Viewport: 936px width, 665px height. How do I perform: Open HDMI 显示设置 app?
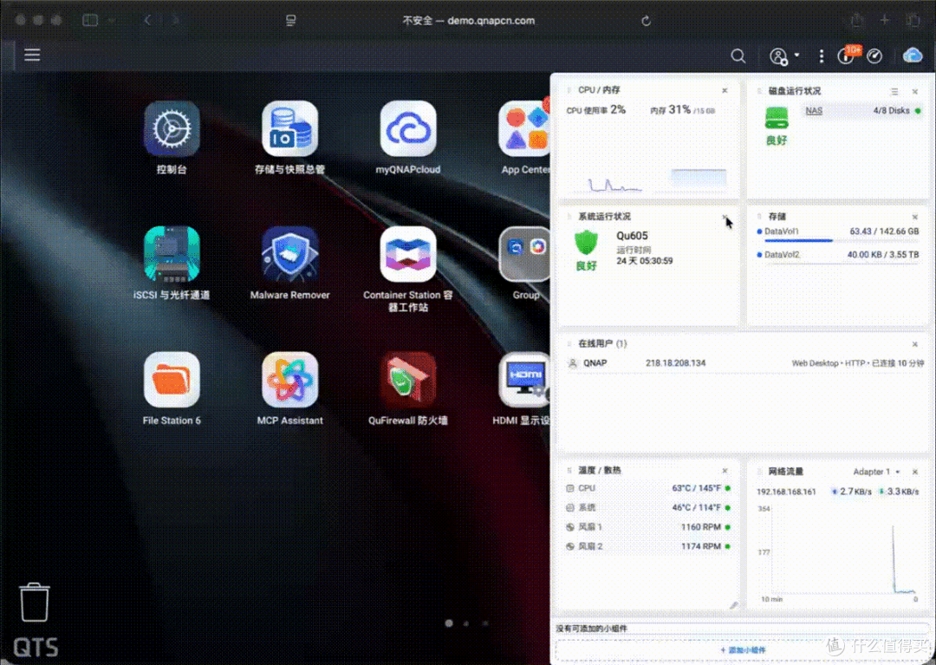524,380
